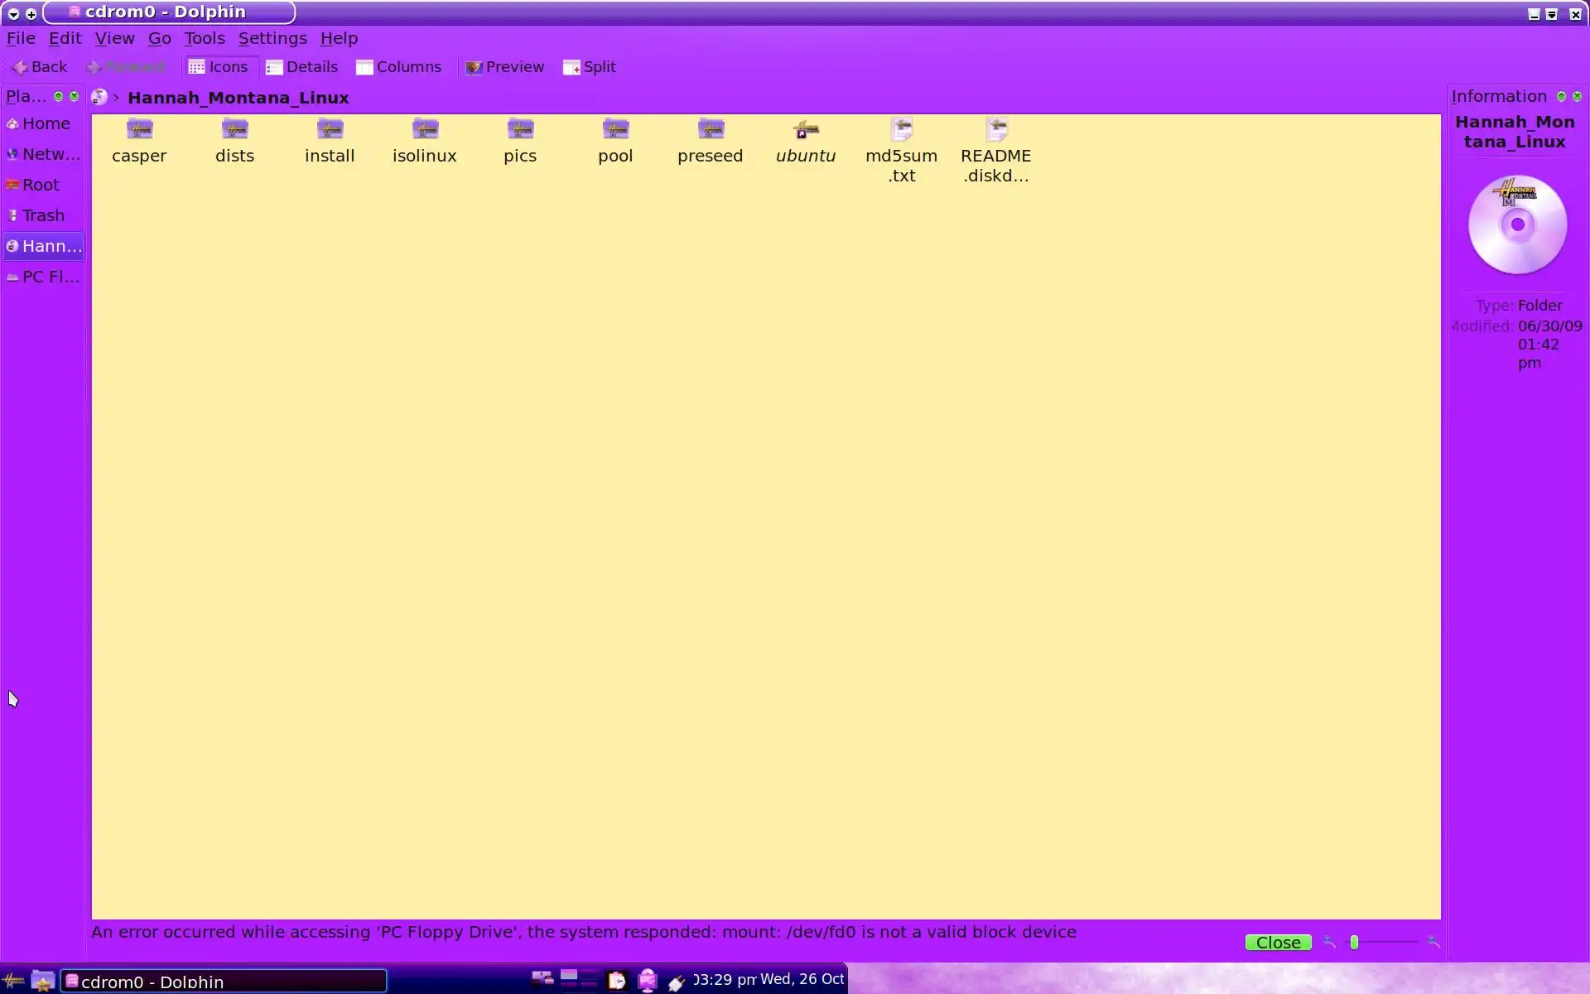Toggle the Preview option in toolbar

(x=504, y=67)
